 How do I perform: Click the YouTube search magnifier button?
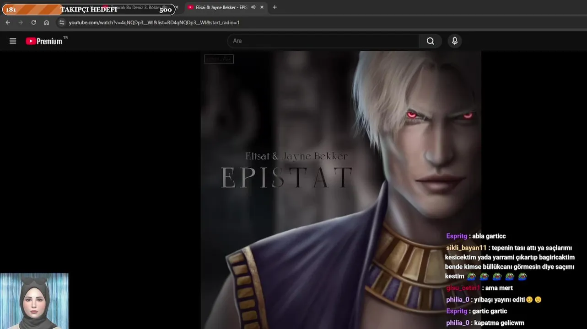point(430,41)
